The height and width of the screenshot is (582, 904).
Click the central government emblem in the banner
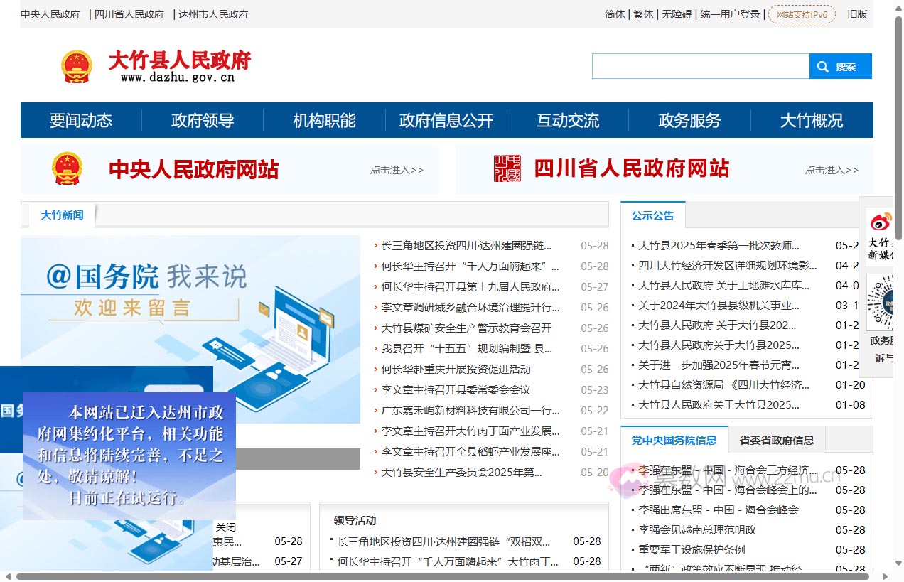click(x=67, y=168)
